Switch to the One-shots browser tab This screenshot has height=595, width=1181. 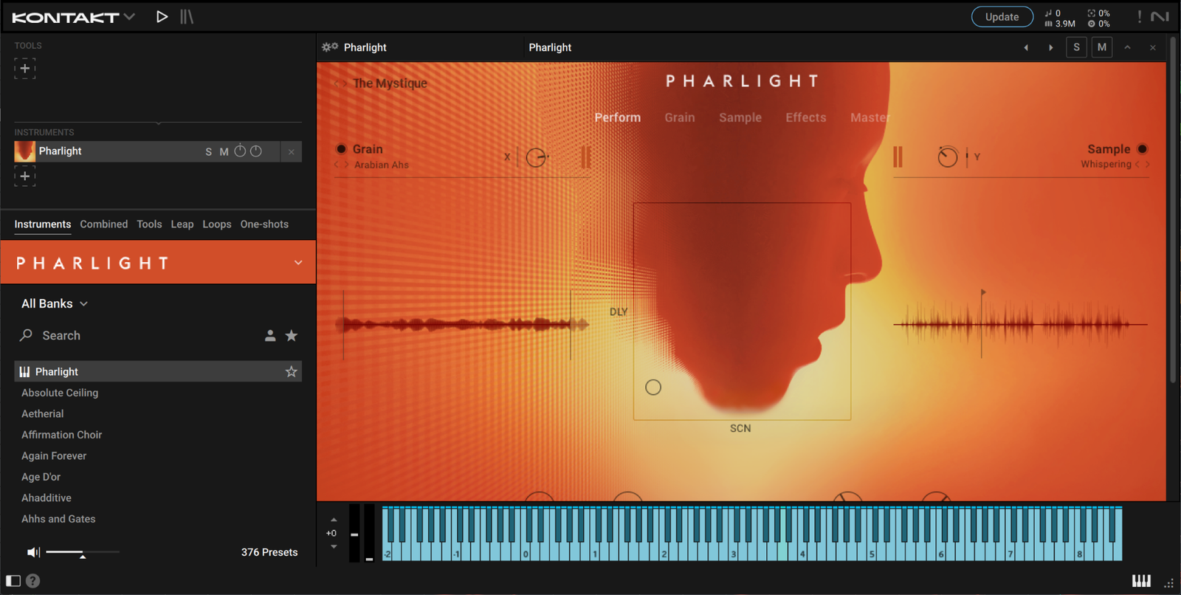264,224
